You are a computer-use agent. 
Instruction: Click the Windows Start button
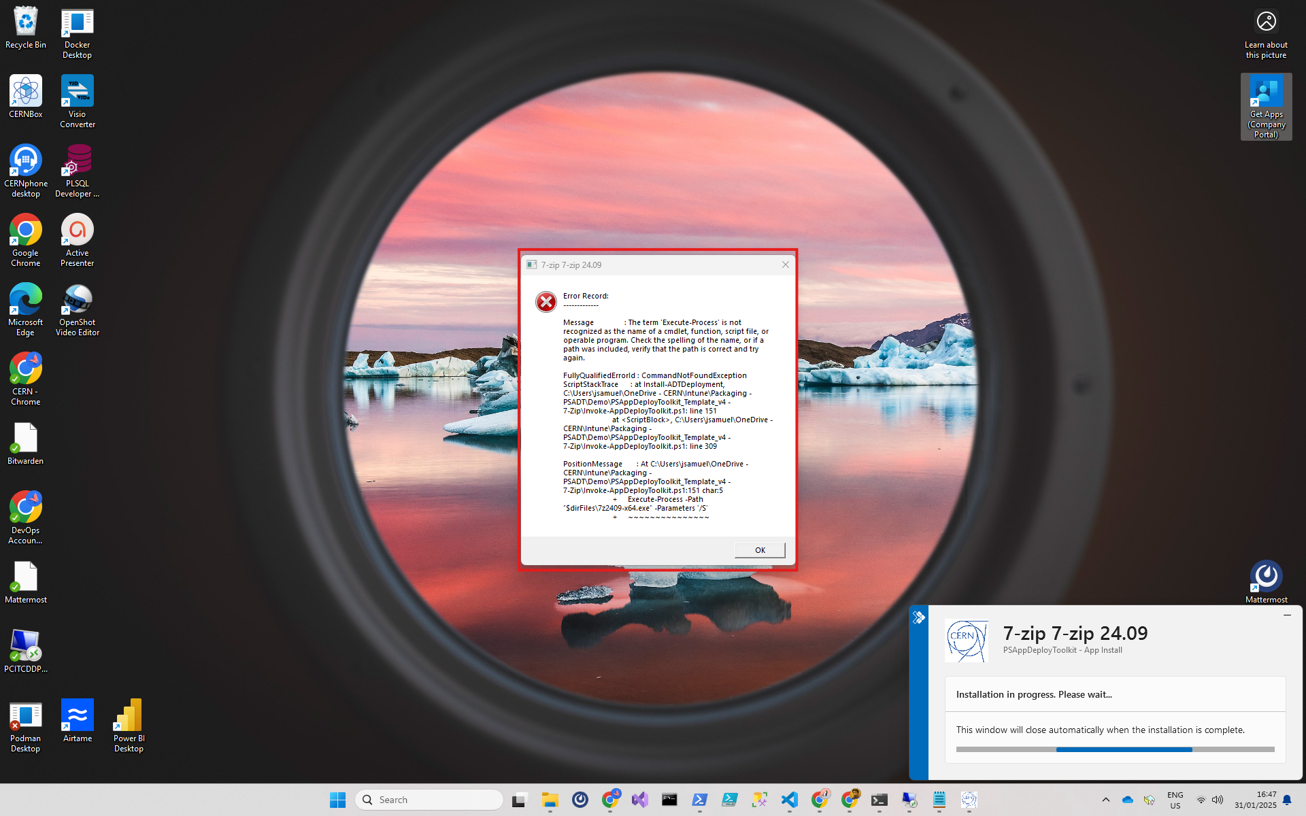coord(337,800)
